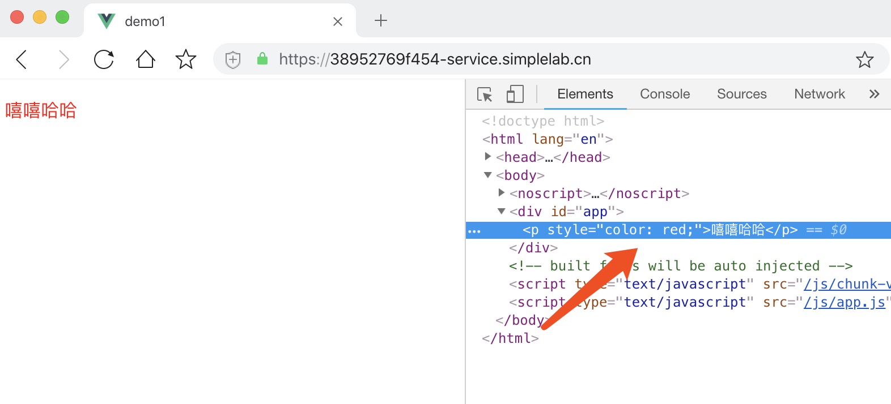Open the Network tab
Viewport: 891px width, 404px height.
coord(819,94)
